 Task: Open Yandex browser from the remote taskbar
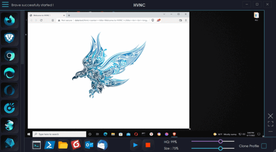click(x=151, y=134)
